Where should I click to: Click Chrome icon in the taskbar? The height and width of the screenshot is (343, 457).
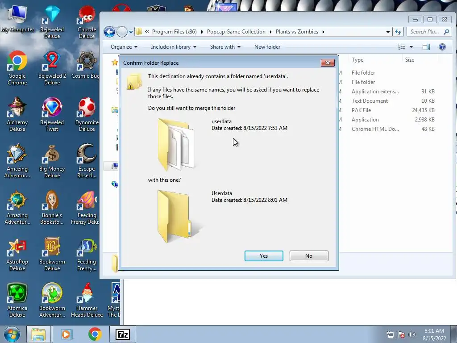coord(95,334)
